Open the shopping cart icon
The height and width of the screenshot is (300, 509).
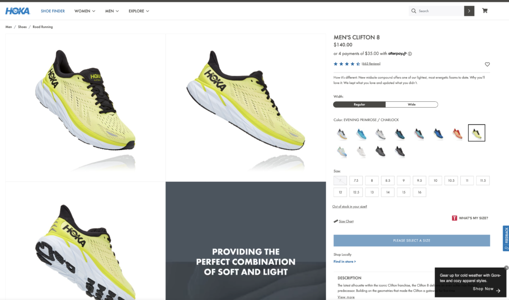(485, 11)
